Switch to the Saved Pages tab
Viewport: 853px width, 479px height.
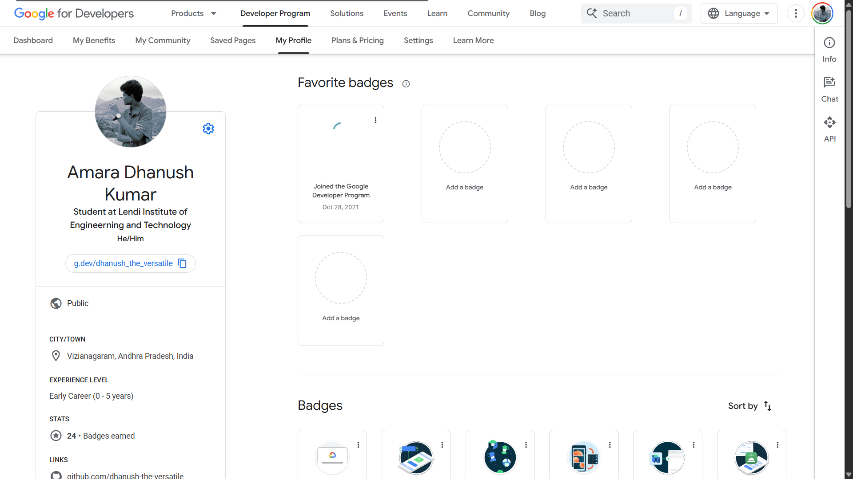233,40
